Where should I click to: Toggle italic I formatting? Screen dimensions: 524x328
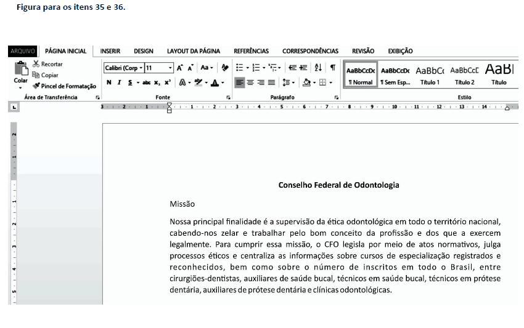119,82
